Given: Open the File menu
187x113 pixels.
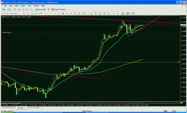Looking at the screenshot, I should [x=5, y=6].
